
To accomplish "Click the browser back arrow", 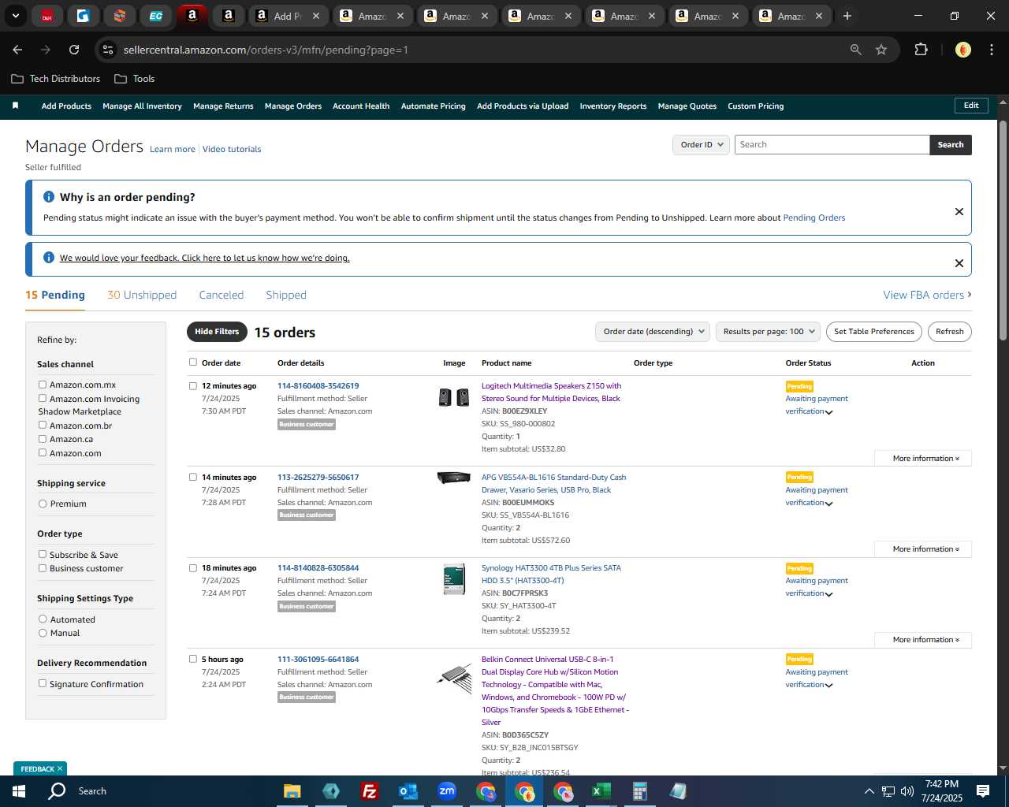I will (17, 50).
